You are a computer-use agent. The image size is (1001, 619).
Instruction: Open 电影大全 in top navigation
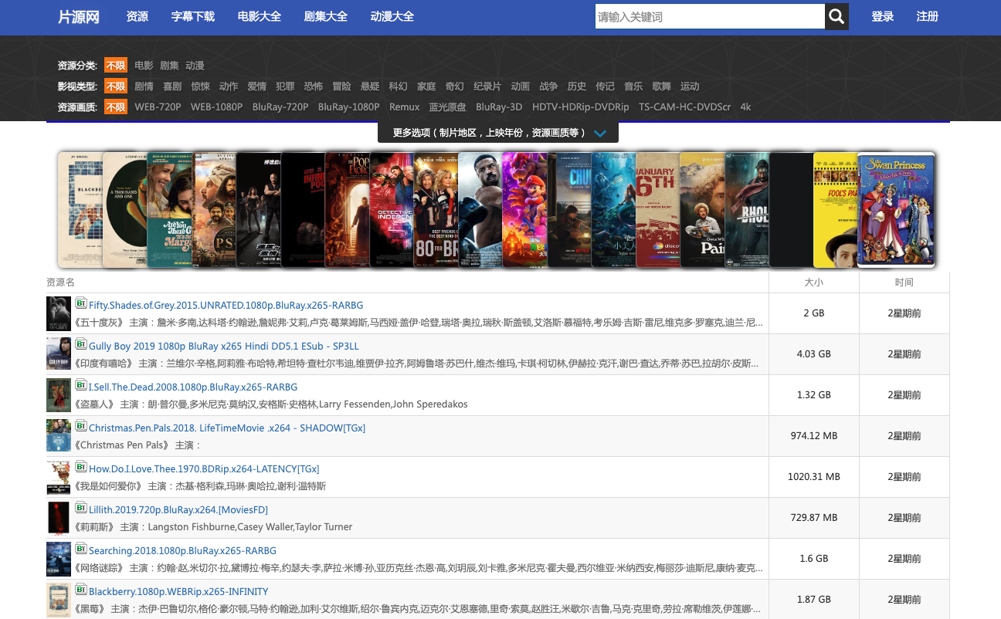click(260, 16)
